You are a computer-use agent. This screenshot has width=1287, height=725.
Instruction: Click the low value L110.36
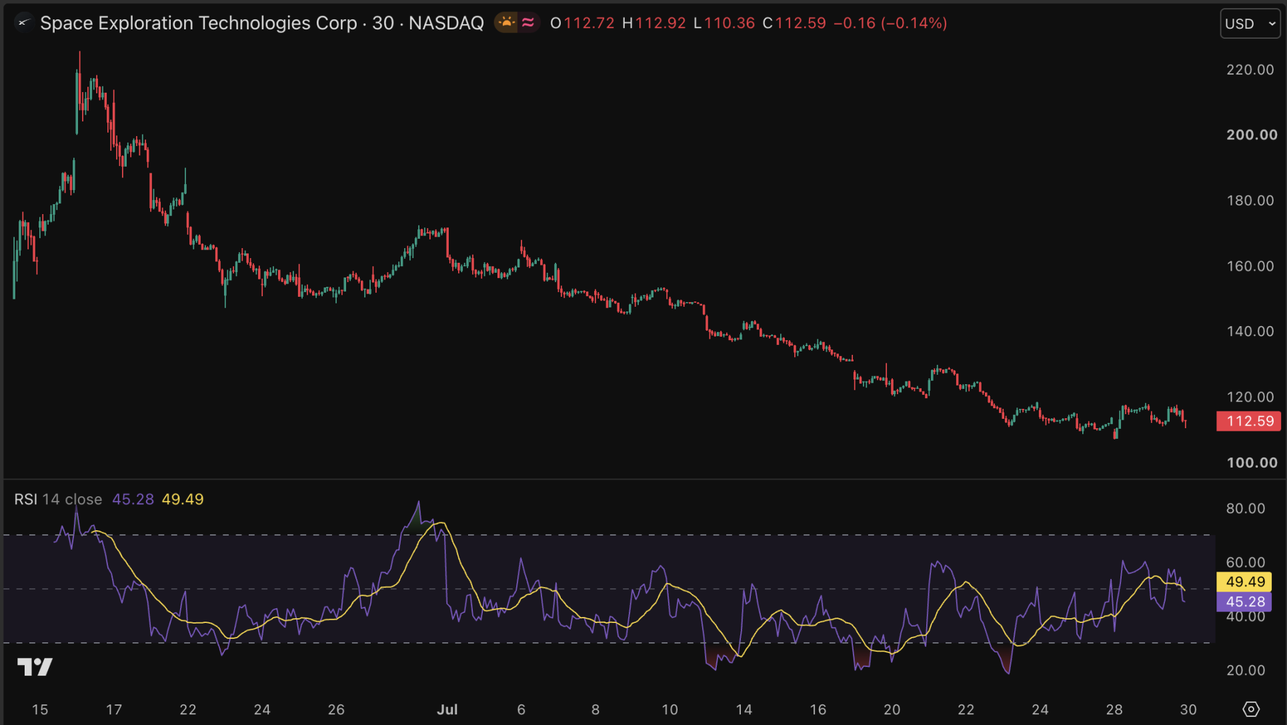click(x=724, y=23)
